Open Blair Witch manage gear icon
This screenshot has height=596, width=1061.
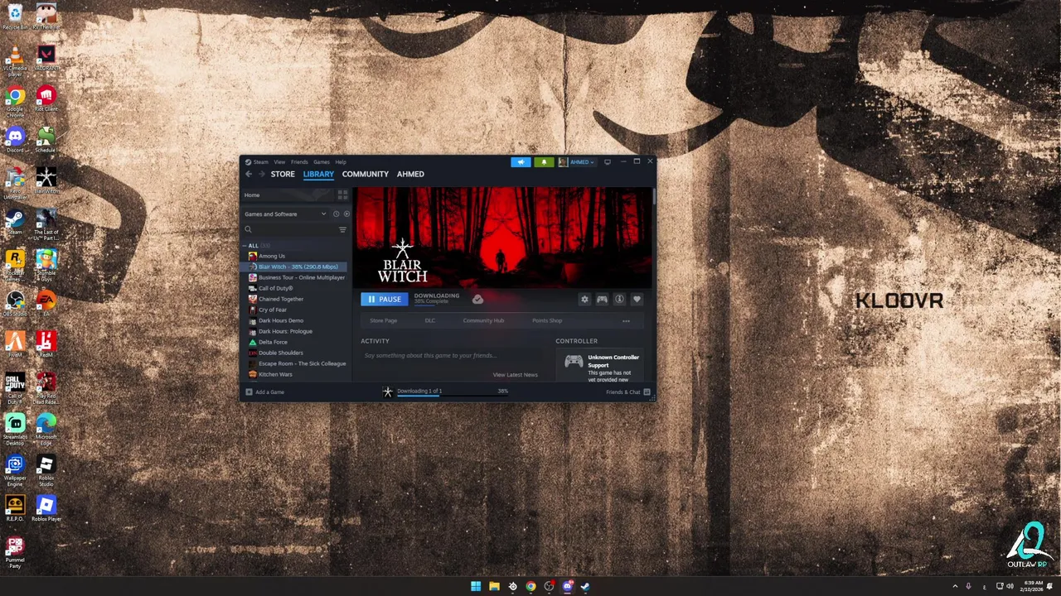pos(584,299)
